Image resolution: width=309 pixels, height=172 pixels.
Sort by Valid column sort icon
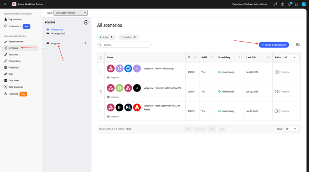[212, 57]
